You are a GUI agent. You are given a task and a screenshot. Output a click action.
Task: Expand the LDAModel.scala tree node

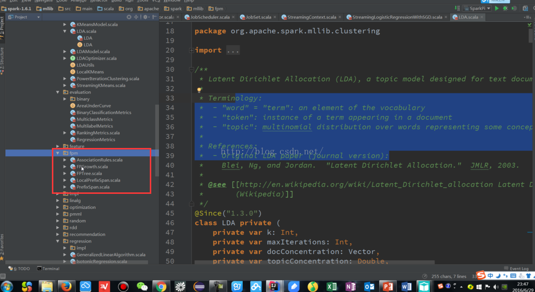coord(65,51)
